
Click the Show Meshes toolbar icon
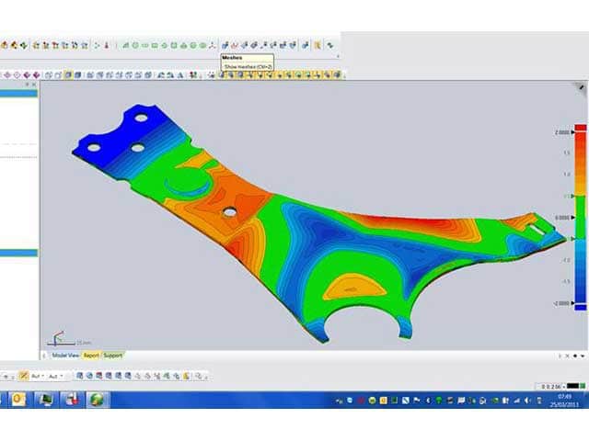coord(225,44)
